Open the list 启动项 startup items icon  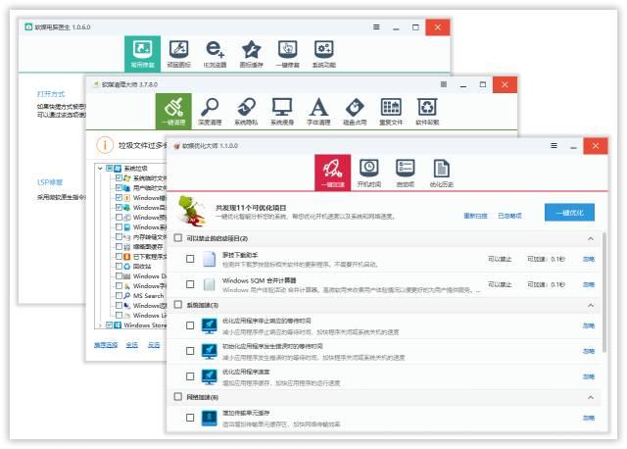(x=405, y=173)
